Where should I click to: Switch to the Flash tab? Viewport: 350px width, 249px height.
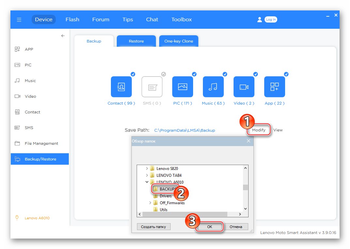point(72,20)
